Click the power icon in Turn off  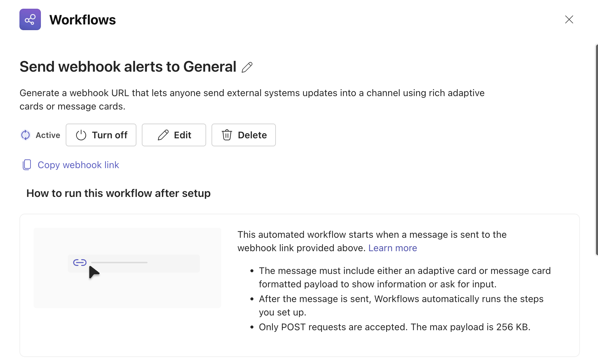point(81,135)
